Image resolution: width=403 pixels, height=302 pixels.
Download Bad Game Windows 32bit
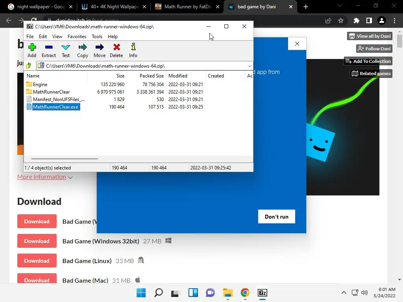point(37,241)
